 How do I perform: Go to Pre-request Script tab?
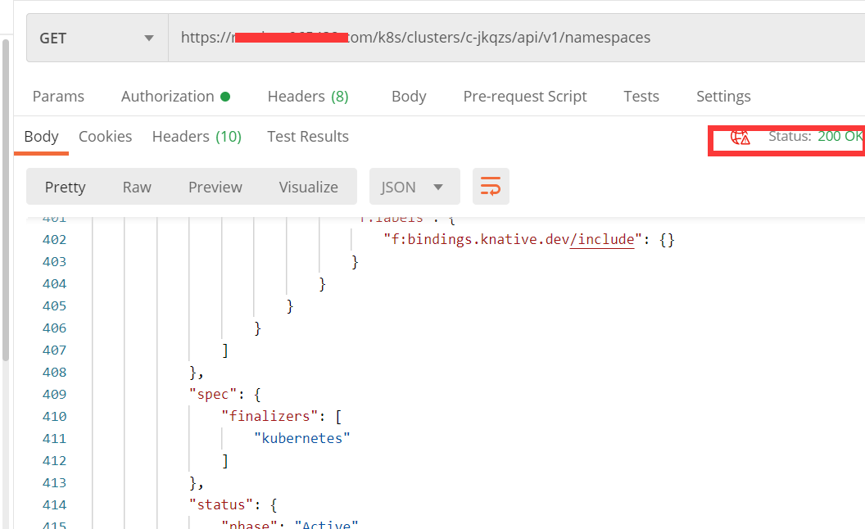(525, 96)
